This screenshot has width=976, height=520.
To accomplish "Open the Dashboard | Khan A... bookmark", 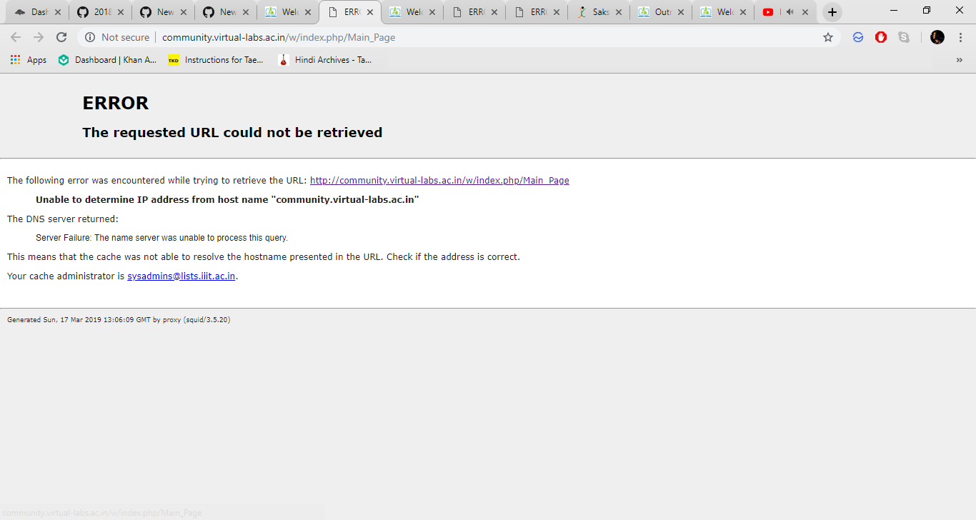I will (x=107, y=60).
